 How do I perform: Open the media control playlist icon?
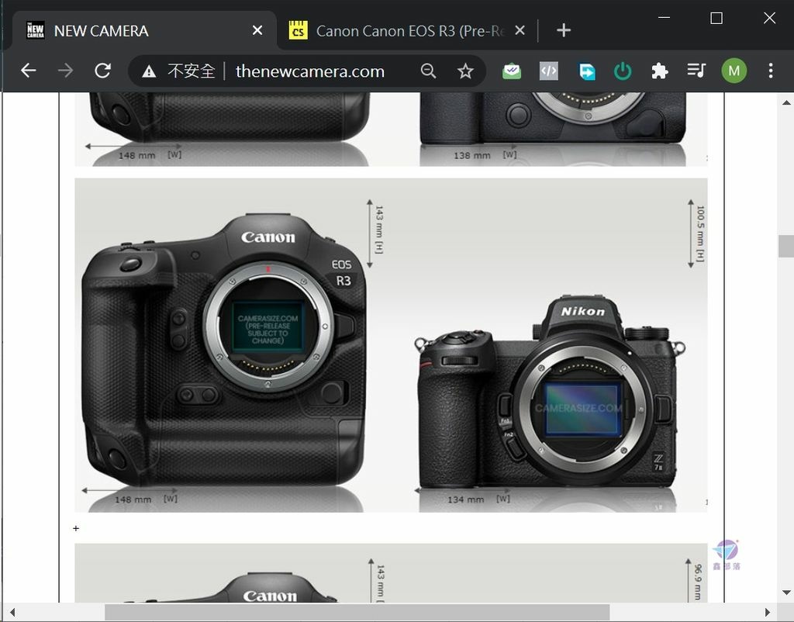tap(697, 71)
